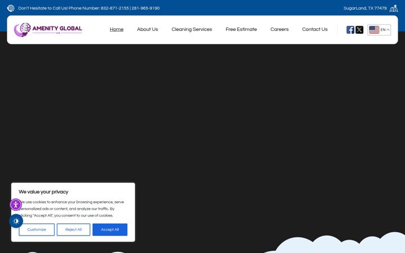Image resolution: width=405 pixels, height=253 pixels.
Task: Open the Amenity Global logo link
Action: click(48, 30)
